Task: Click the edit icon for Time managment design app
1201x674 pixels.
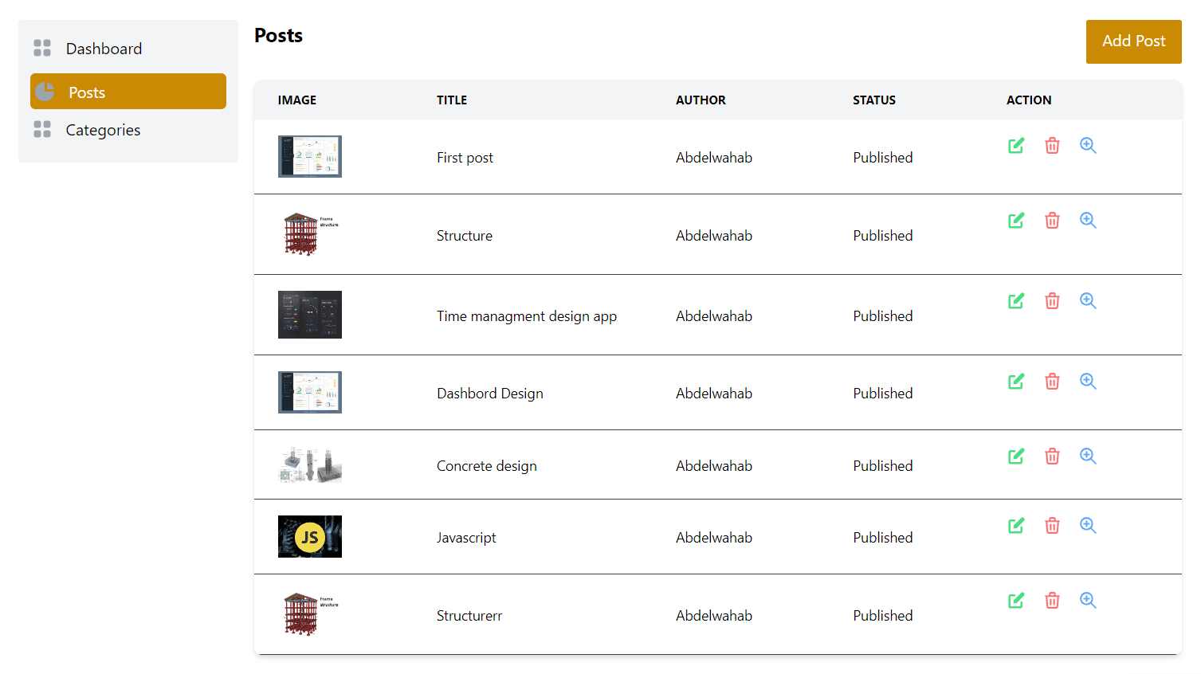Action: (x=1015, y=300)
